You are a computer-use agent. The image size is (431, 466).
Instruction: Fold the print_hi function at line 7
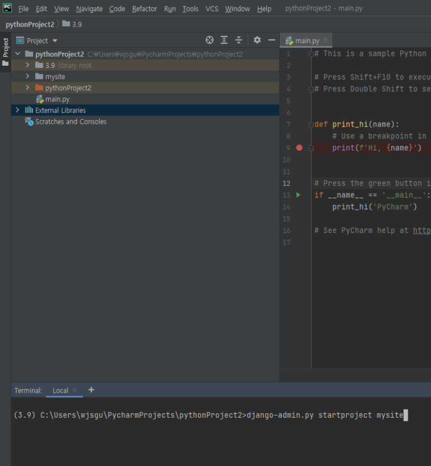pos(311,124)
